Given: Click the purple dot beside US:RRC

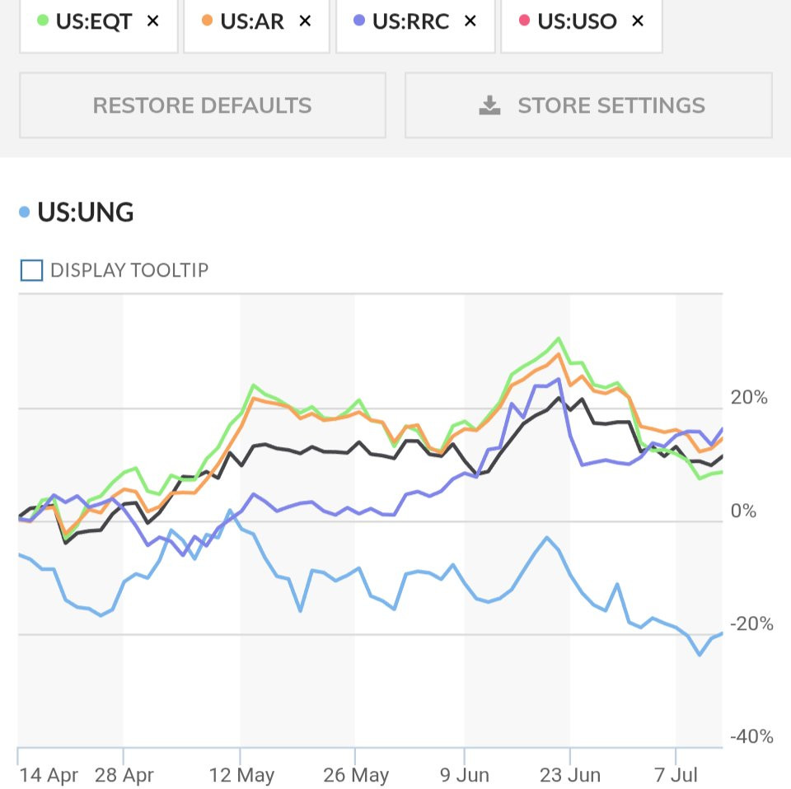Looking at the screenshot, I should [x=359, y=21].
